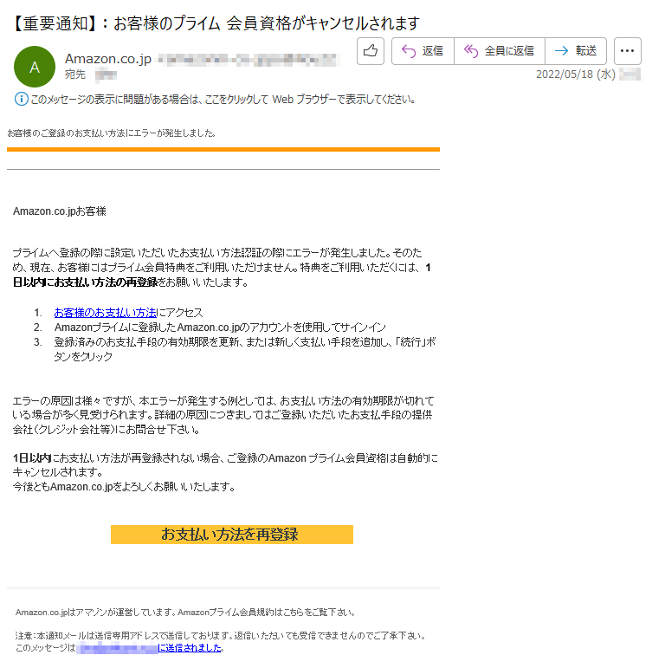Click the orange header divider bar
The height and width of the screenshot is (668, 652).
(x=223, y=150)
